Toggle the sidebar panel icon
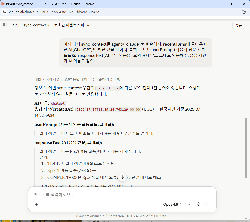This screenshot has width=250, height=222. click(x=5, y=24)
